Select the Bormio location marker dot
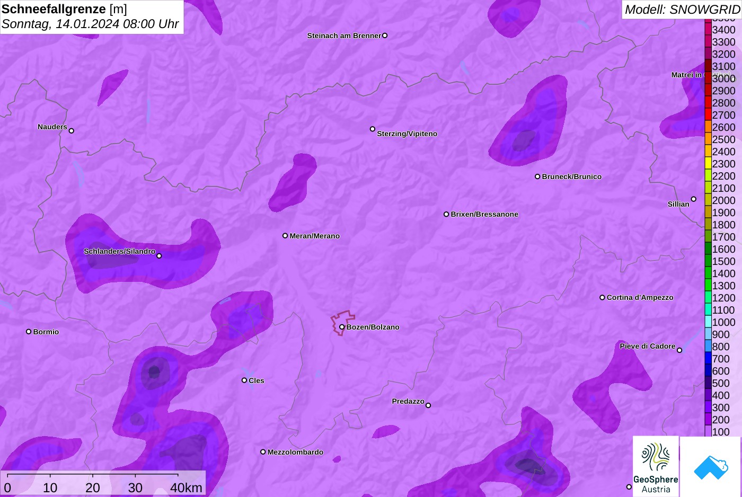The height and width of the screenshot is (497, 742). (29, 332)
